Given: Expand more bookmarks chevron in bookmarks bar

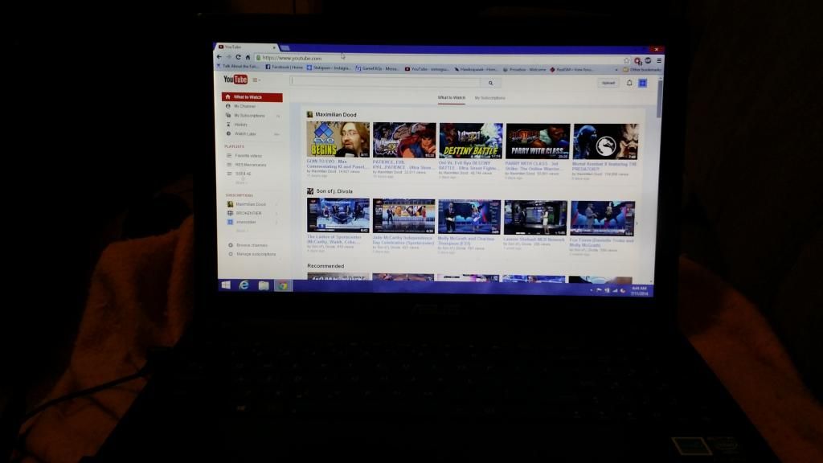Looking at the screenshot, I should pos(617,70).
